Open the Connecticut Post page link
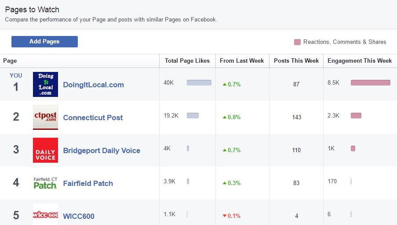Image resolution: width=397 pixels, height=225 pixels. pos(93,118)
